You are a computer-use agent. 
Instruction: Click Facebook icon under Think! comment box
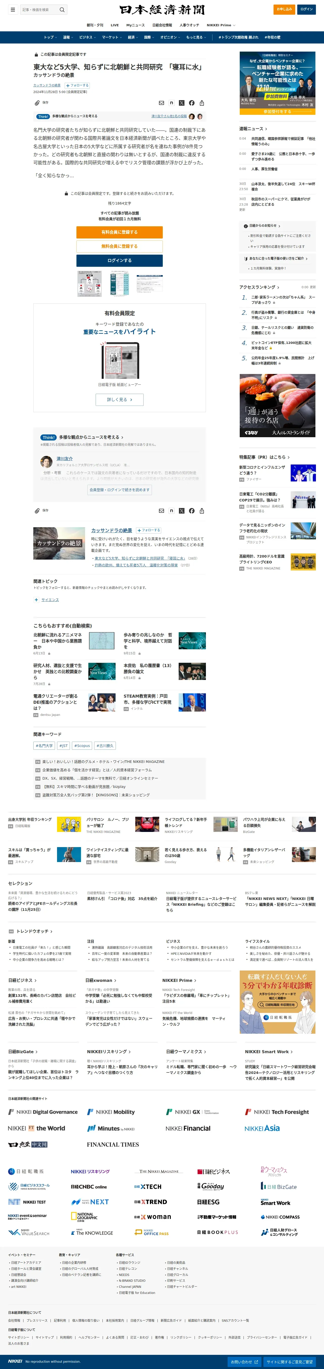tap(192, 510)
